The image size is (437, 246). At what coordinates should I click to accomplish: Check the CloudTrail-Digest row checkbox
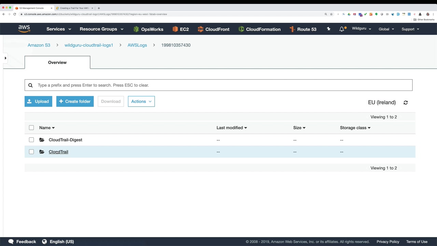[x=31, y=140]
